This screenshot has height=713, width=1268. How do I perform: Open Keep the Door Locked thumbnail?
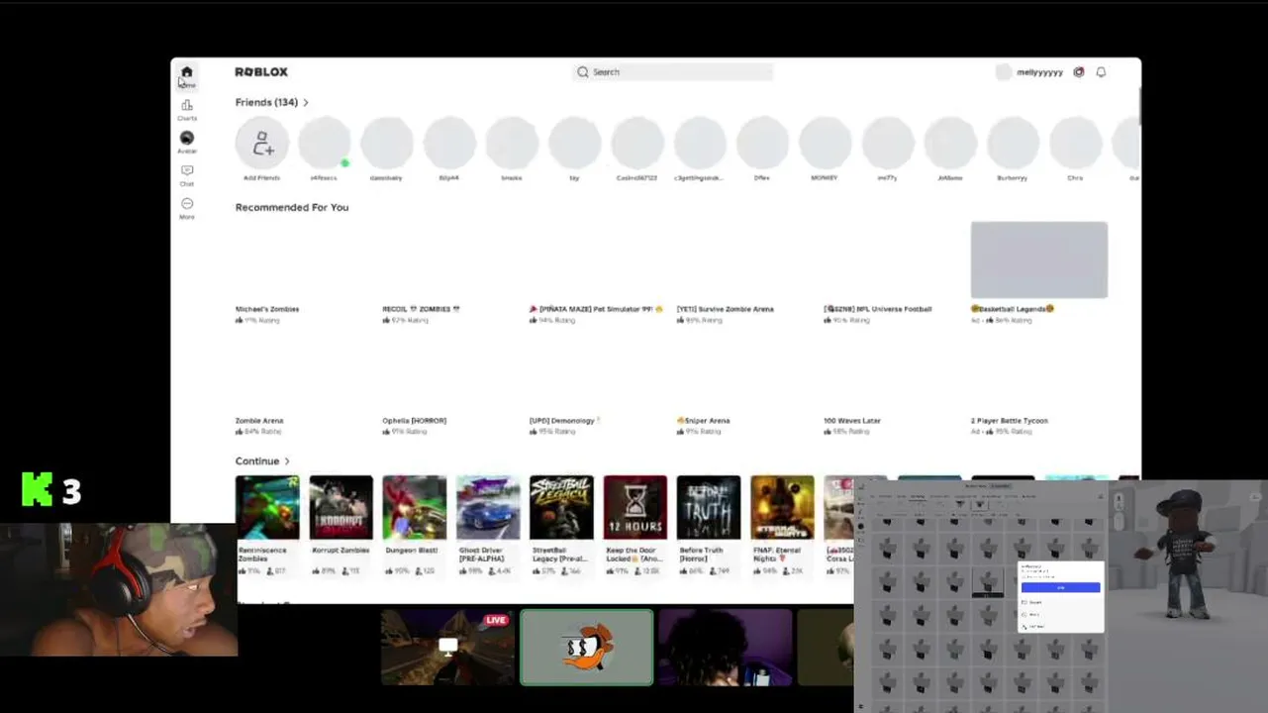point(635,508)
